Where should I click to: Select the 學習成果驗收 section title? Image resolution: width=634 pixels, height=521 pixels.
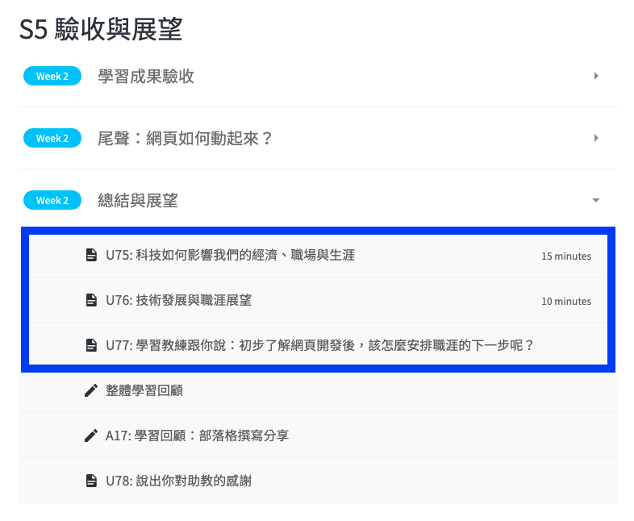[x=146, y=77]
